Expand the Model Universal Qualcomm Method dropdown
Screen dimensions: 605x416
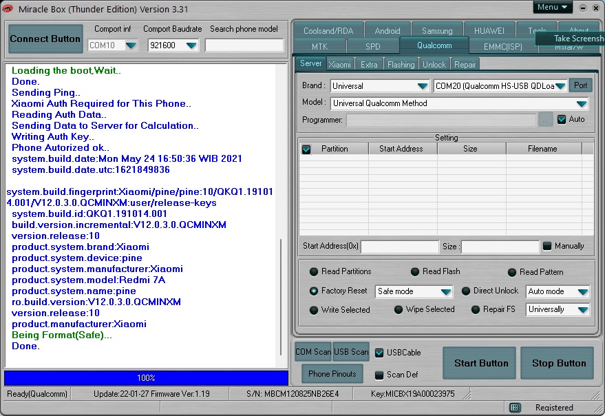[582, 103]
